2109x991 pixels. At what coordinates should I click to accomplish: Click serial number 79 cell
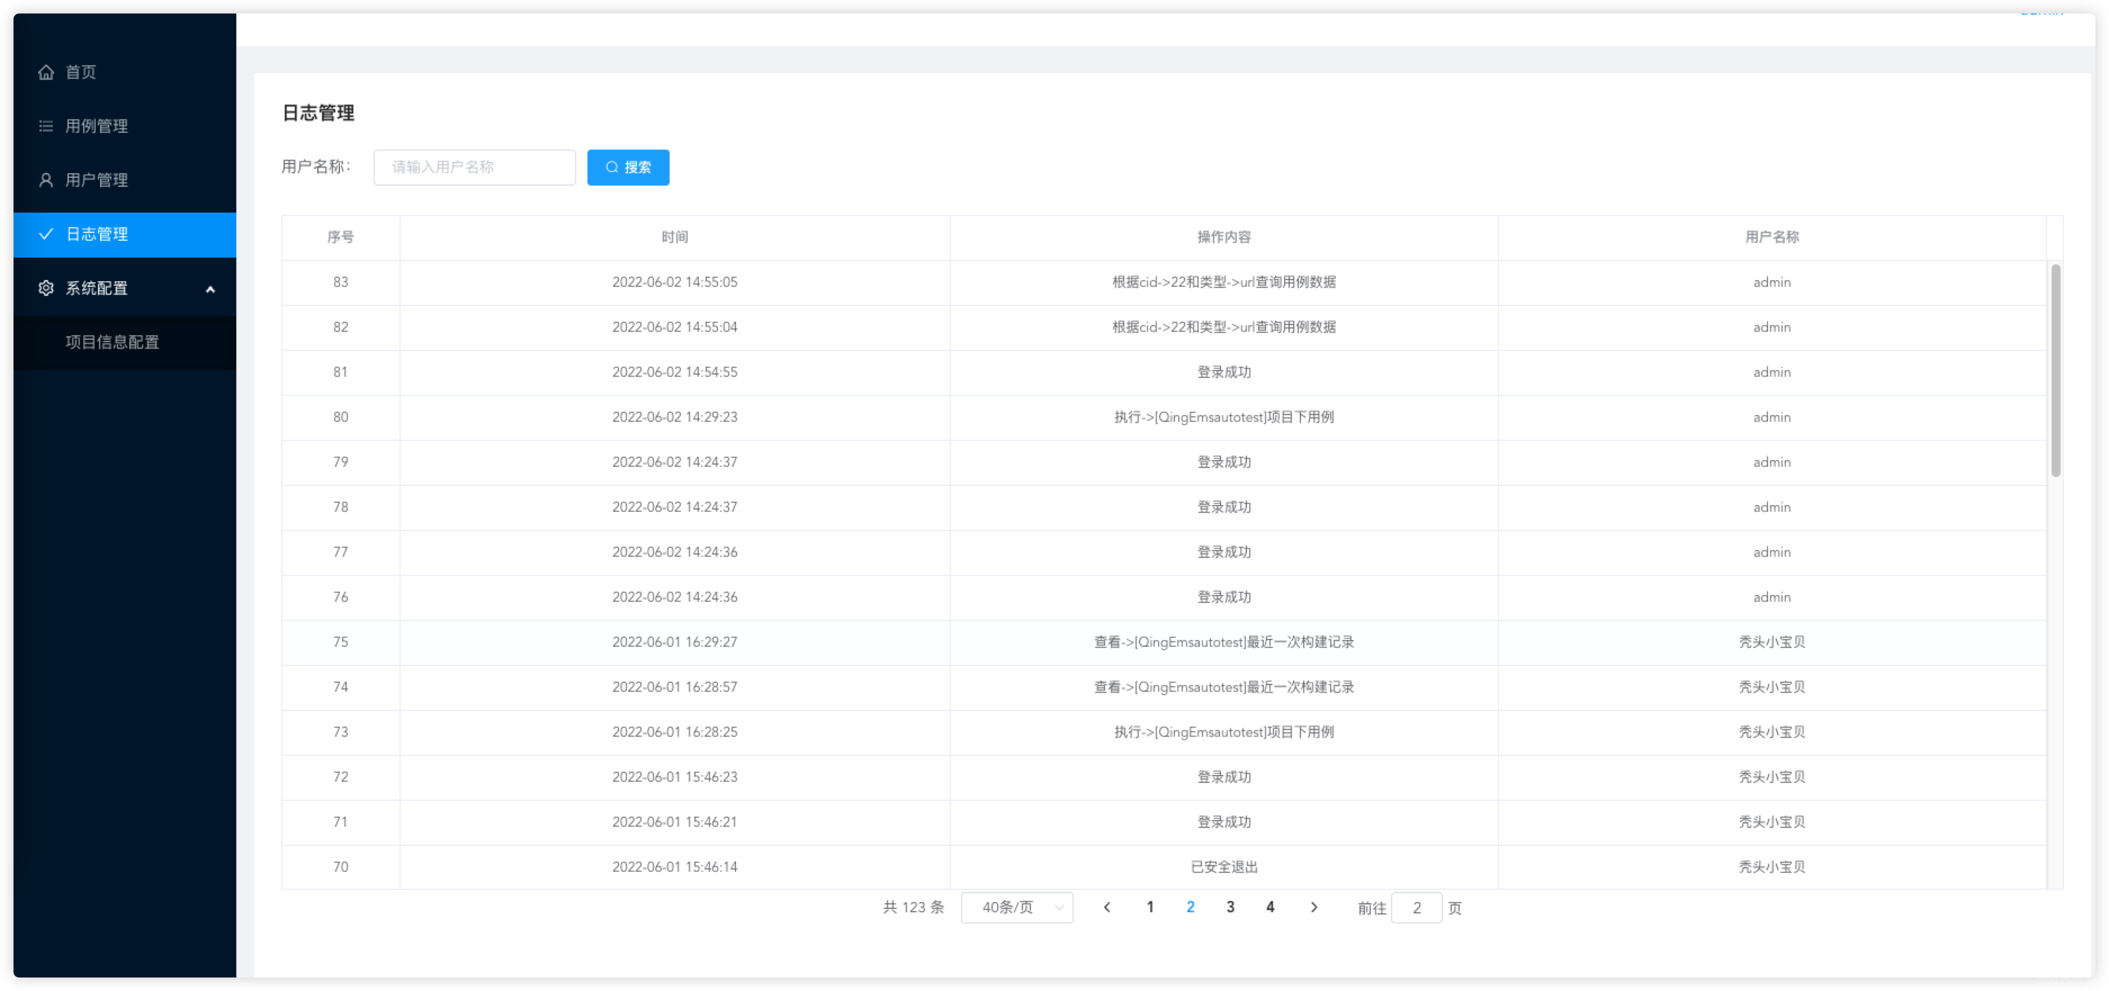[x=340, y=462]
